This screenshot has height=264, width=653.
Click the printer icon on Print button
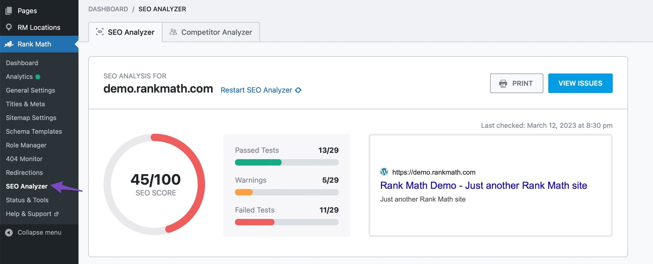[503, 84]
